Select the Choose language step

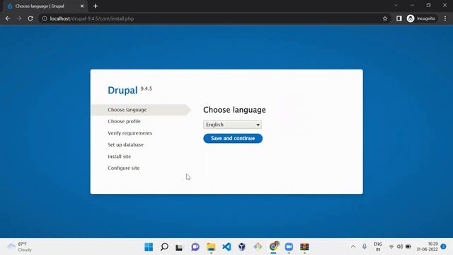coord(127,110)
